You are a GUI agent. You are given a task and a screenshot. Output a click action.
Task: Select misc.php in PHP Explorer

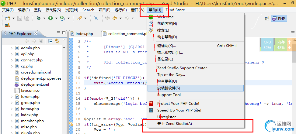tap(29, 127)
